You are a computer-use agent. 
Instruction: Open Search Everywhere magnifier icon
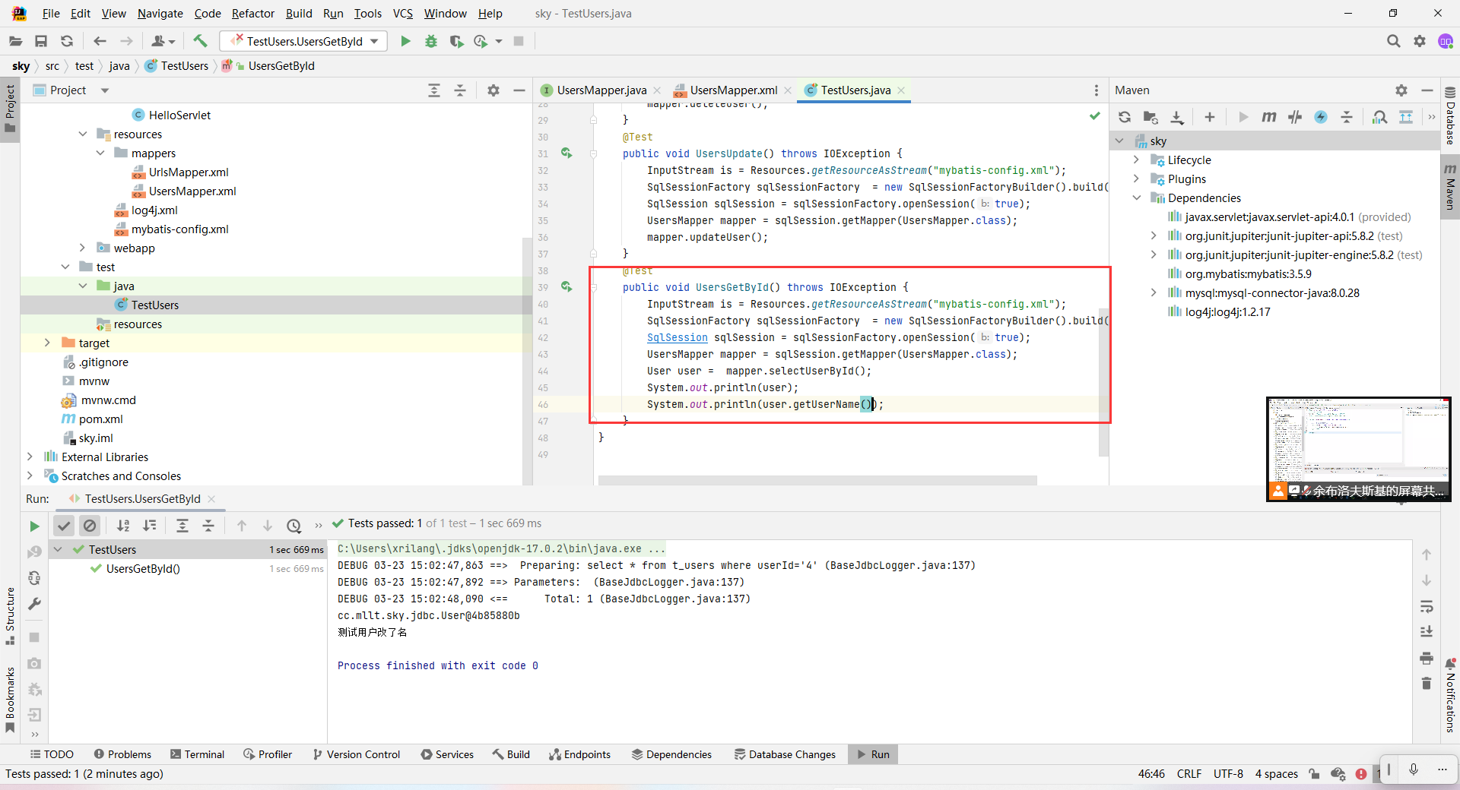tap(1393, 41)
